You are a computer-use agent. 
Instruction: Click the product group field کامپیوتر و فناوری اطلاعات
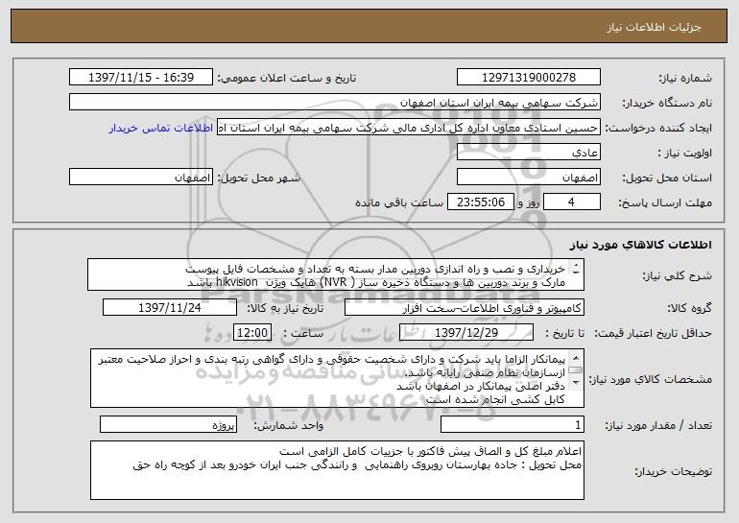pos(465,308)
